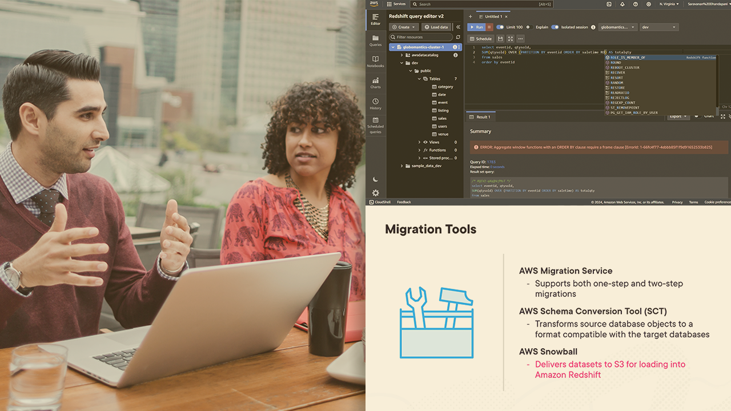Collapse the resource panel with double-chevron
Screen dimensions: 731x411
coord(458,27)
